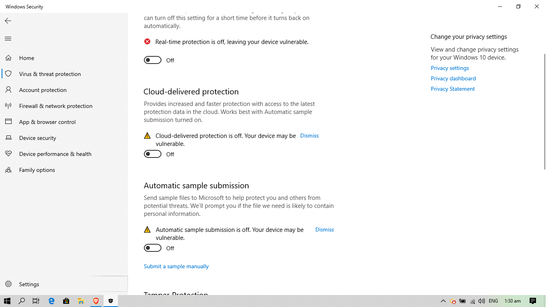
Task: Click the Device security laptop icon
Action: pyautogui.click(x=8, y=138)
